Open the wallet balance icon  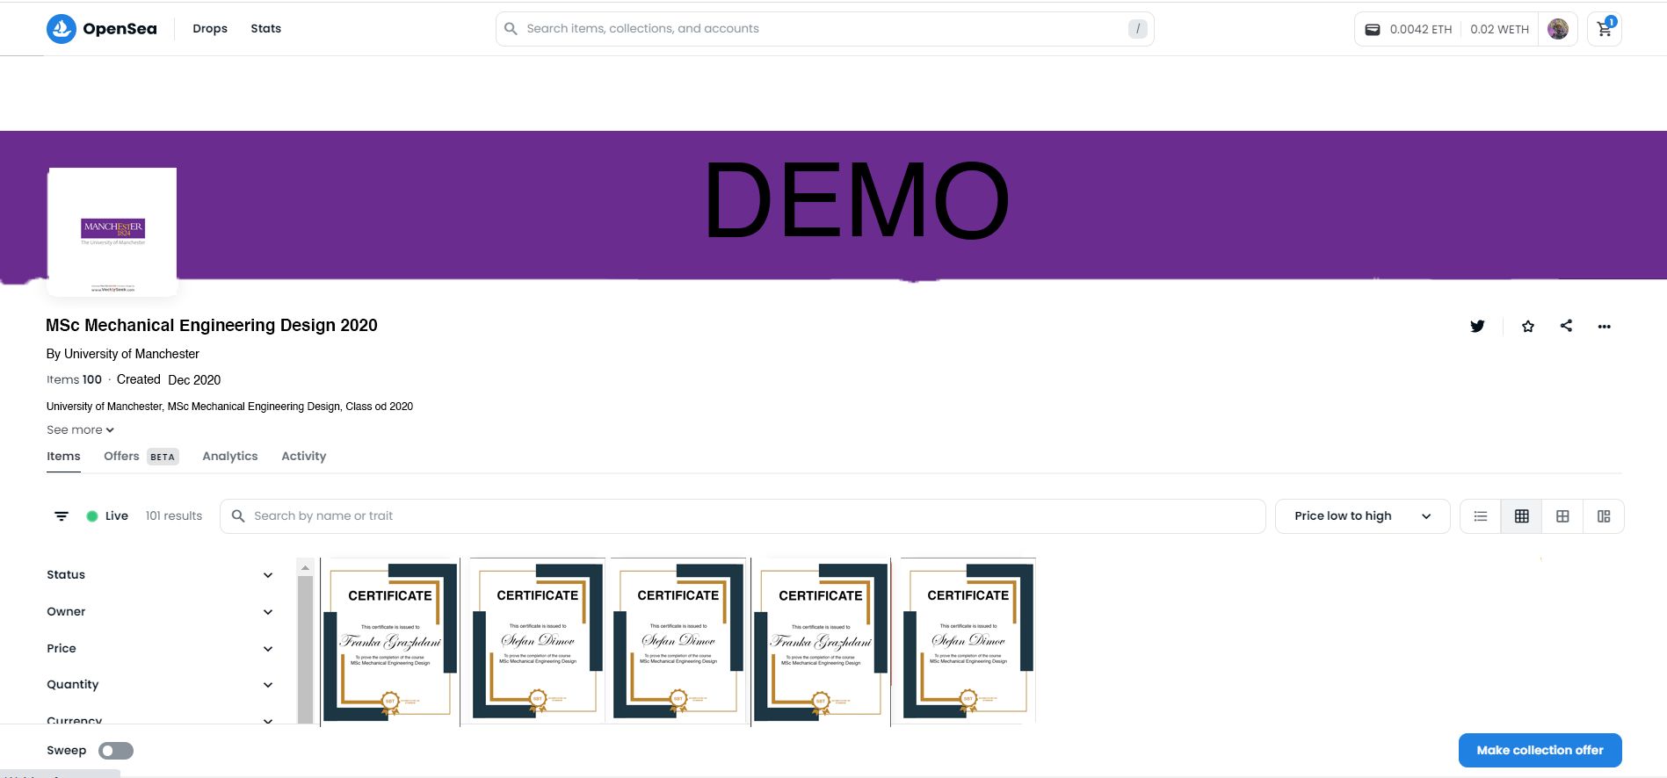click(x=1372, y=29)
